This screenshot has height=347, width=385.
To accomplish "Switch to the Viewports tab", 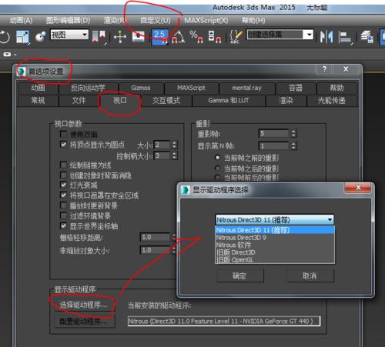I will pos(120,101).
